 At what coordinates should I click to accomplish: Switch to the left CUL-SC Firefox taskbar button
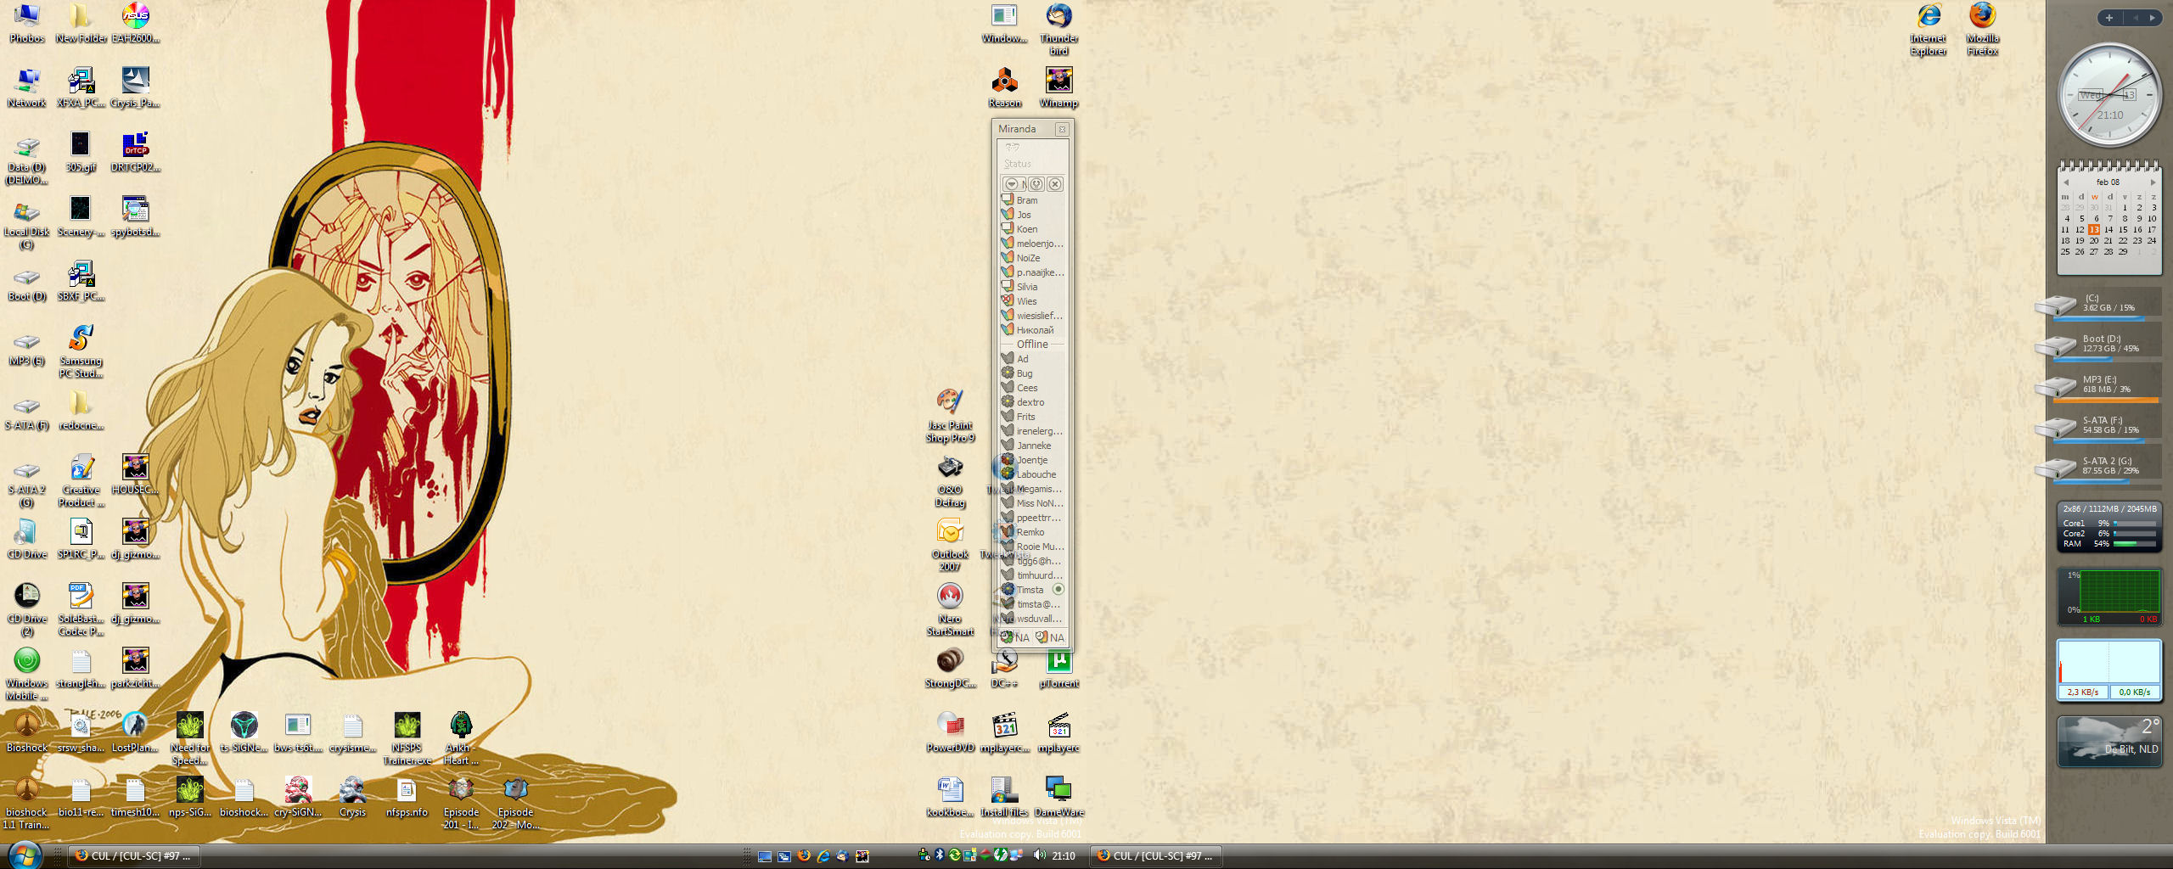pos(134,855)
